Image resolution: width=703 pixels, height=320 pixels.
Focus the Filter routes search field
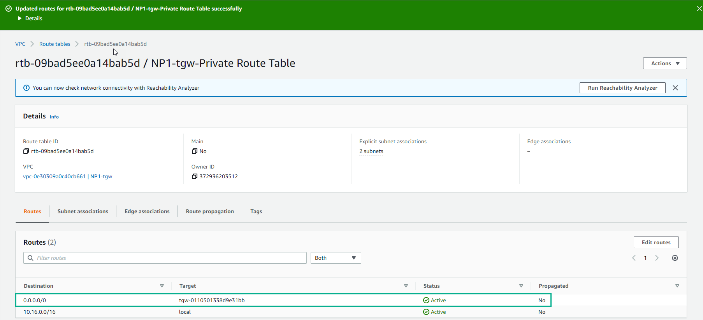pyautogui.click(x=165, y=258)
